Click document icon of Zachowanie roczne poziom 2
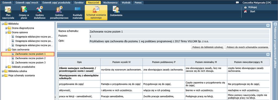278x100 pixels. coord(13,58)
